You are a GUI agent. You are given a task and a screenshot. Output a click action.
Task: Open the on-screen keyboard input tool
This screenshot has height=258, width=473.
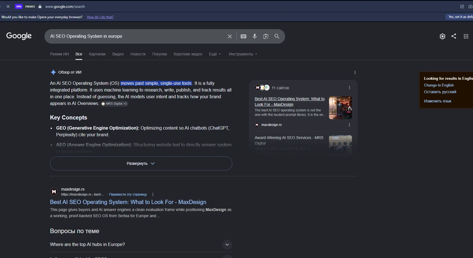[x=243, y=36]
